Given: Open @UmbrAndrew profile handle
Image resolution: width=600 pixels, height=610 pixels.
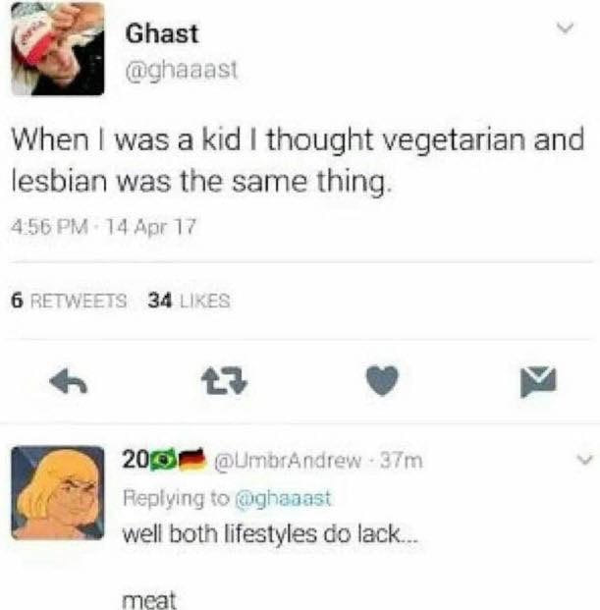Looking at the screenshot, I should click(x=288, y=461).
